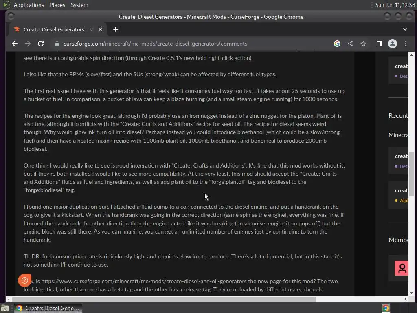This screenshot has width=417, height=313.
Task: Click the MATE logo icon beside Applications
Action: pyautogui.click(x=7, y=5)
